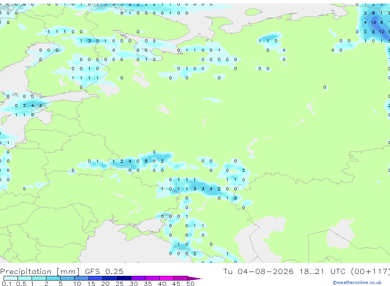Click the date '04-08-2026' in the timestamp
The image size is (390, 286).
[265, 271]
